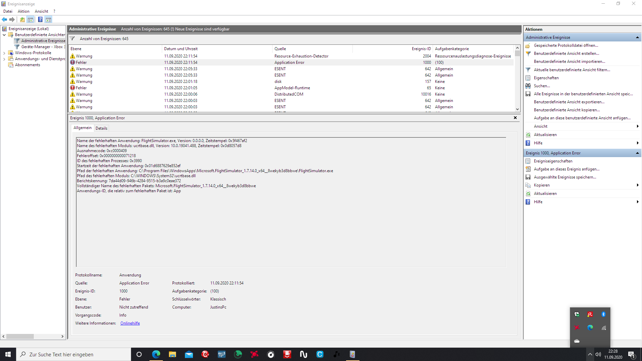Open Microsoft Edge from the taskbar

(156, 354)
